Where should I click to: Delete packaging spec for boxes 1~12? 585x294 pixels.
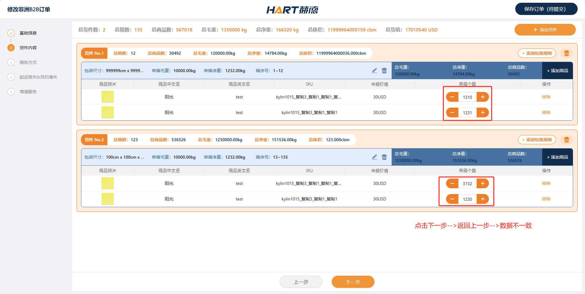(384, 71)
